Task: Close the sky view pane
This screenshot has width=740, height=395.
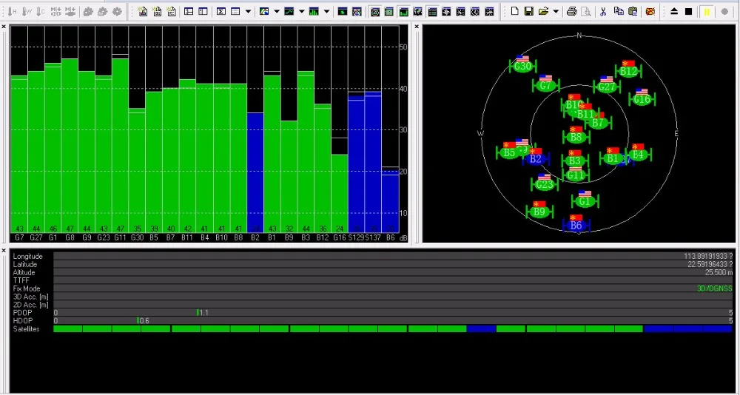Action: 417,27
